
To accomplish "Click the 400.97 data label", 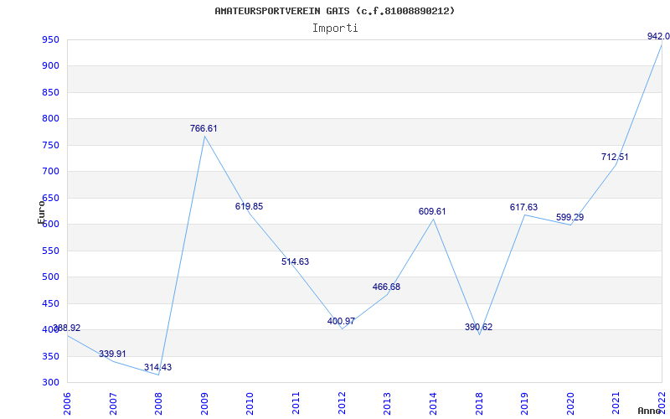I will click(341, 321).
